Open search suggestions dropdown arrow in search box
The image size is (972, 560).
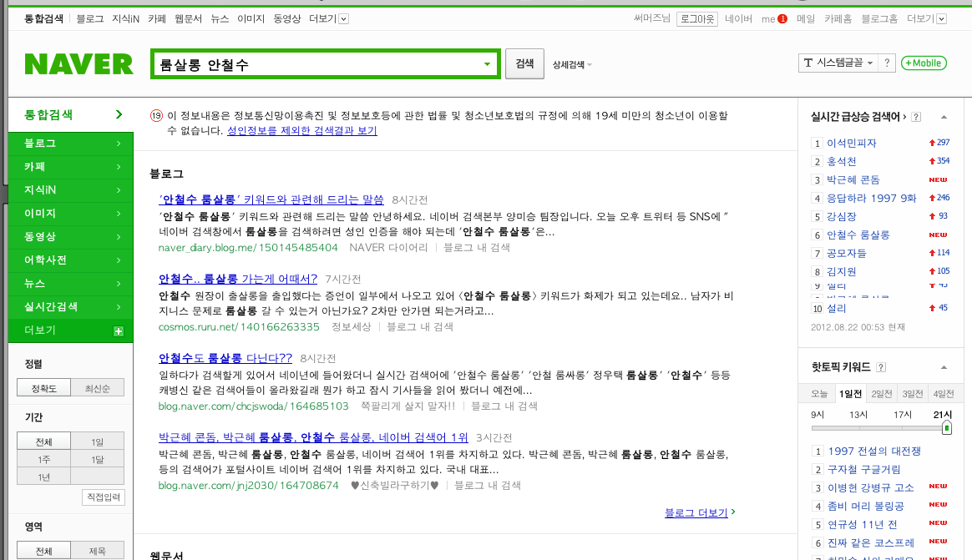pyautogui.click(x=487, y=63)
